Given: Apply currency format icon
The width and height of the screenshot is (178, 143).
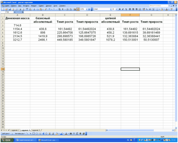Looking at the screenshot, I should 144,9.
